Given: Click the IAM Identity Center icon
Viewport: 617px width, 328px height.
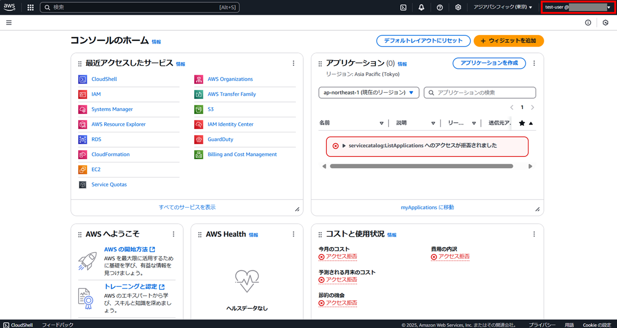Looking at the screenshot, I should 199,125.
